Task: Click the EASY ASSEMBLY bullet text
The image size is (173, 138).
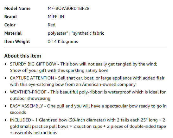Action: [x=88, y=109]
